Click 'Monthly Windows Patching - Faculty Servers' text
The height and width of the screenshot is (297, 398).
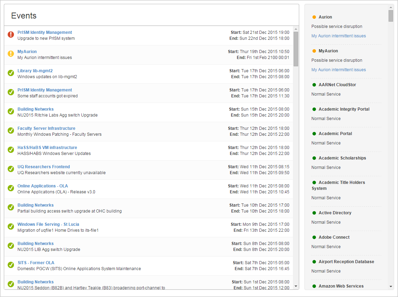59,134
